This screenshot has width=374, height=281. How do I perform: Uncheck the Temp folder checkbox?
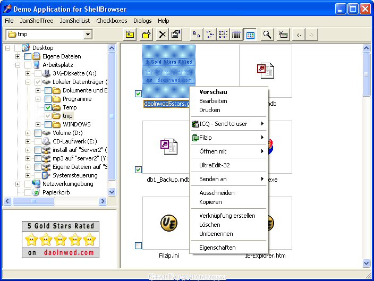[x=48, y=107]
